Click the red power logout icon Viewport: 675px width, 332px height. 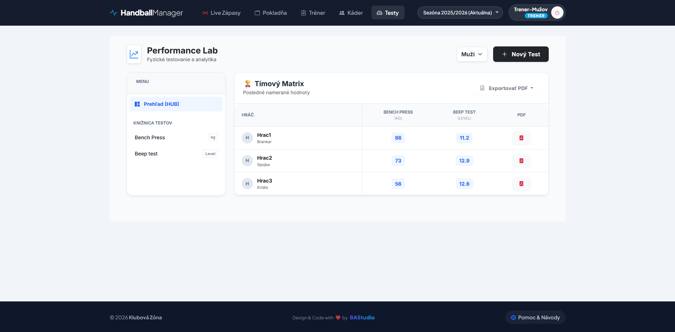[557, 13]
